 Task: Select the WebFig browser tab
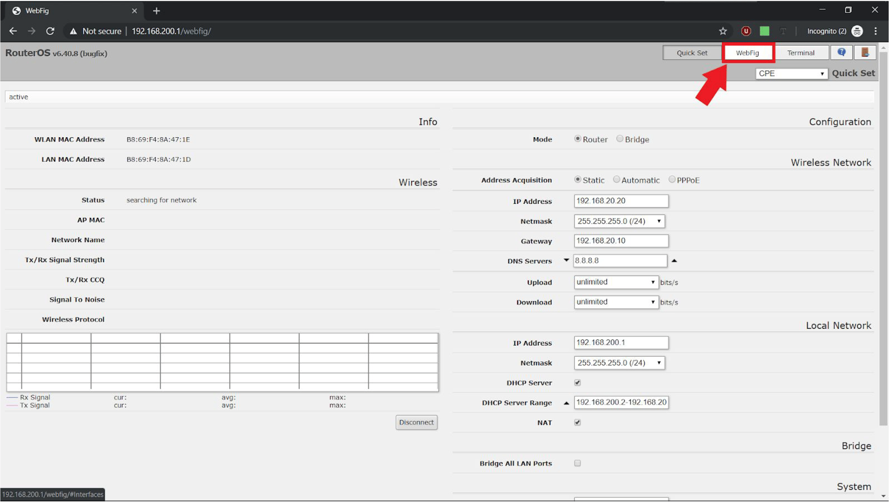click(x=73, y=11)
